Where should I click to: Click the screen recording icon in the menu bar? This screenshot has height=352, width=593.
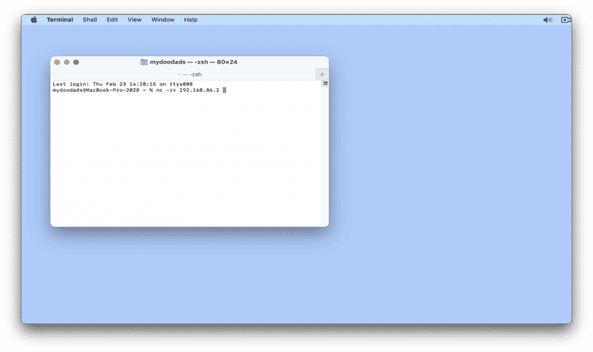click(566, 19)
